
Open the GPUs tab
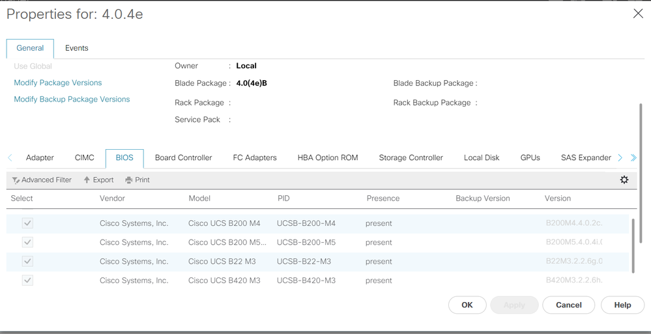point(530,158)
